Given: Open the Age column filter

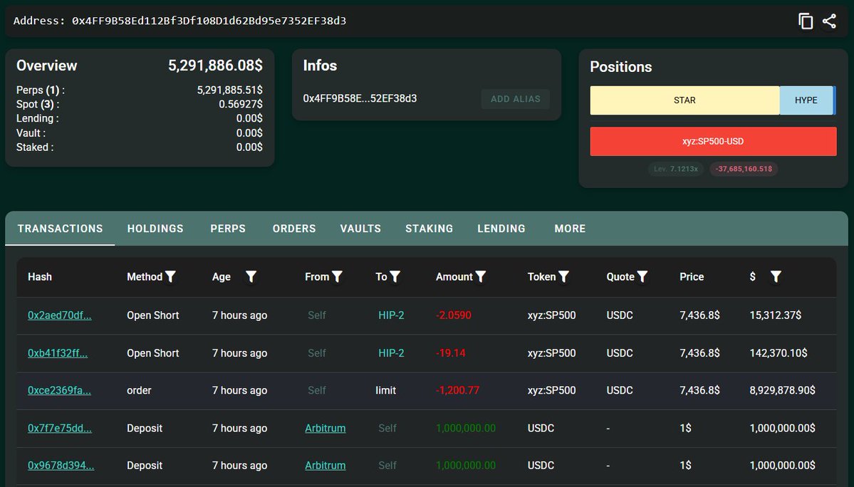Looking at the screenshot, I should click(251, 277).
